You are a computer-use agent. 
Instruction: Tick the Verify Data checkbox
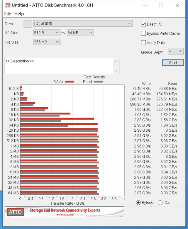pos(143,43)
